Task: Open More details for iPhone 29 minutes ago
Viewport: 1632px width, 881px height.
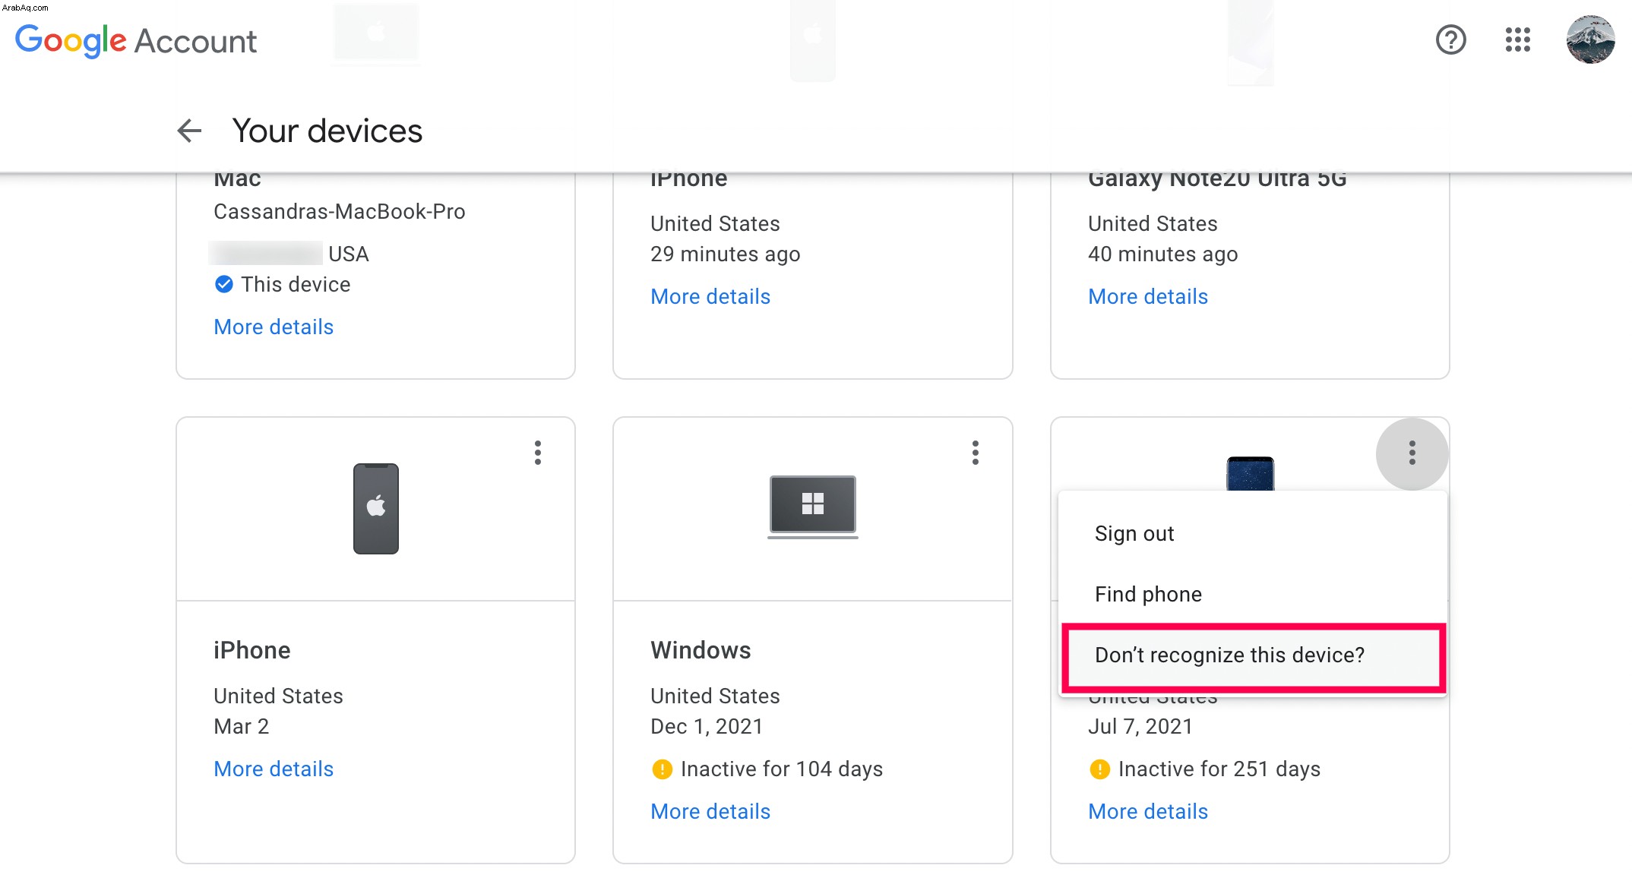Action: click(710, 296)
